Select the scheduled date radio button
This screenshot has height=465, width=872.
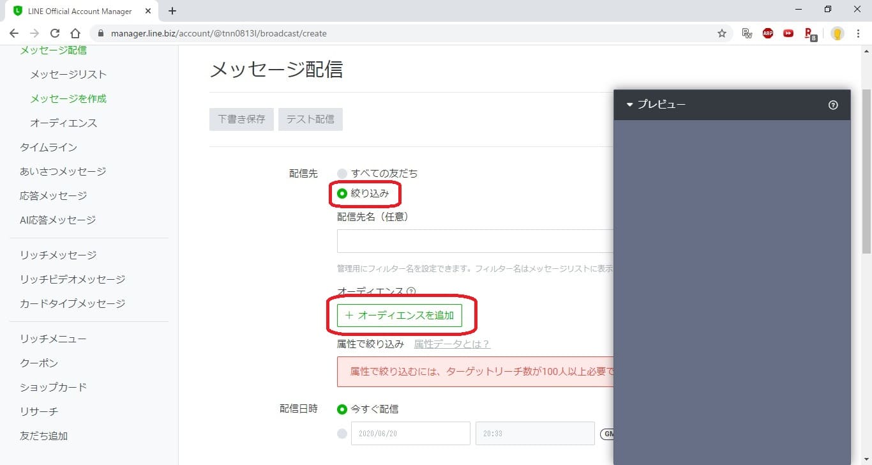click(x=342, y=434)
